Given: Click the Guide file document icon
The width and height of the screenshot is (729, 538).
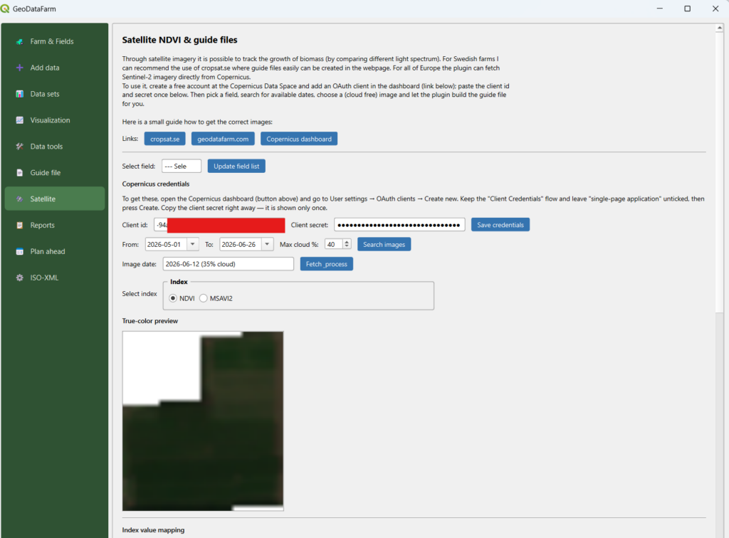Looking at the screenshot, I should tap(19, 173).
